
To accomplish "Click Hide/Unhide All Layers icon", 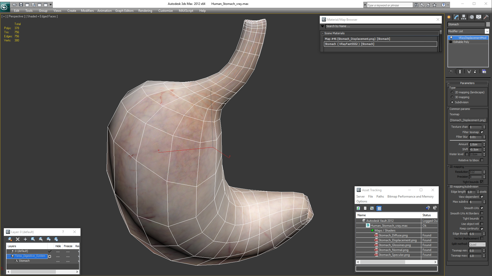I will (x=48, y=239).
